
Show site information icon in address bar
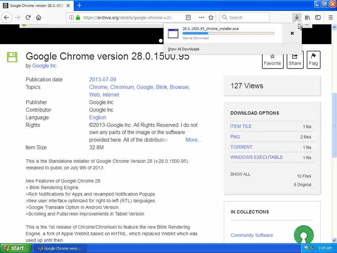[x=71, y=17]
